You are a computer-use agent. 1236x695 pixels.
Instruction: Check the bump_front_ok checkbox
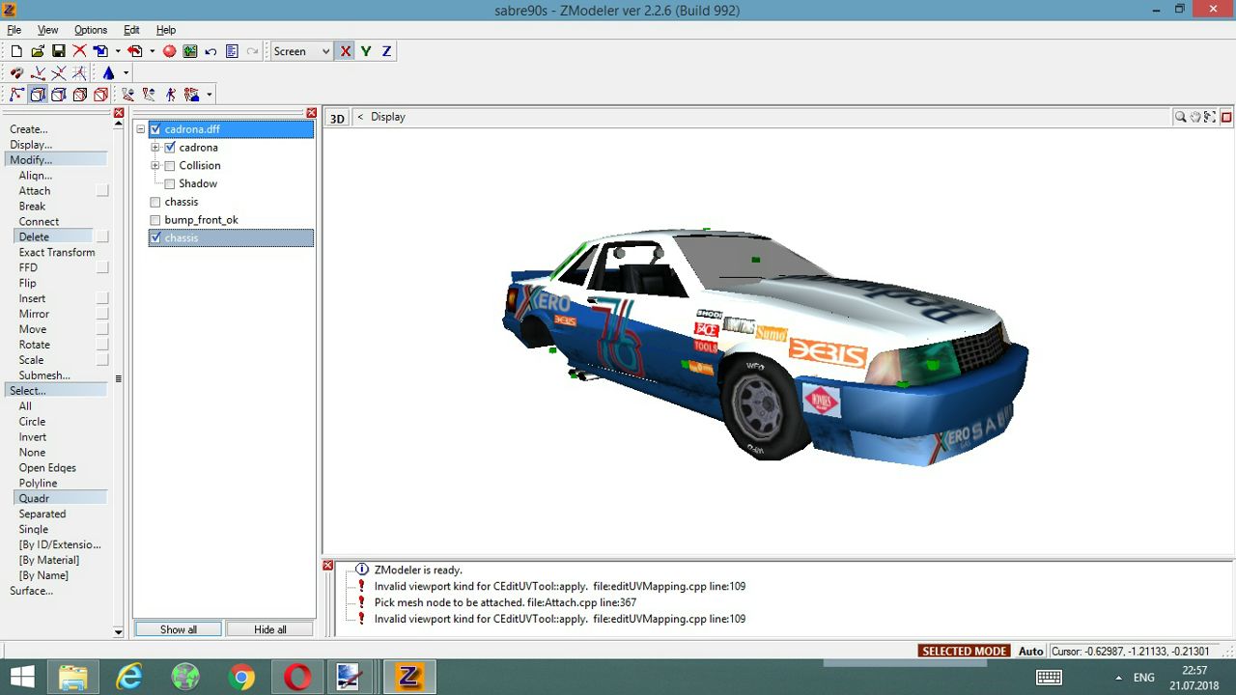click(155, 220)
